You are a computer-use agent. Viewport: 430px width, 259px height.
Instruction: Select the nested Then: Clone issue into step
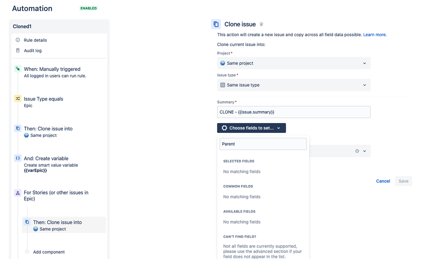coord(64,225)
